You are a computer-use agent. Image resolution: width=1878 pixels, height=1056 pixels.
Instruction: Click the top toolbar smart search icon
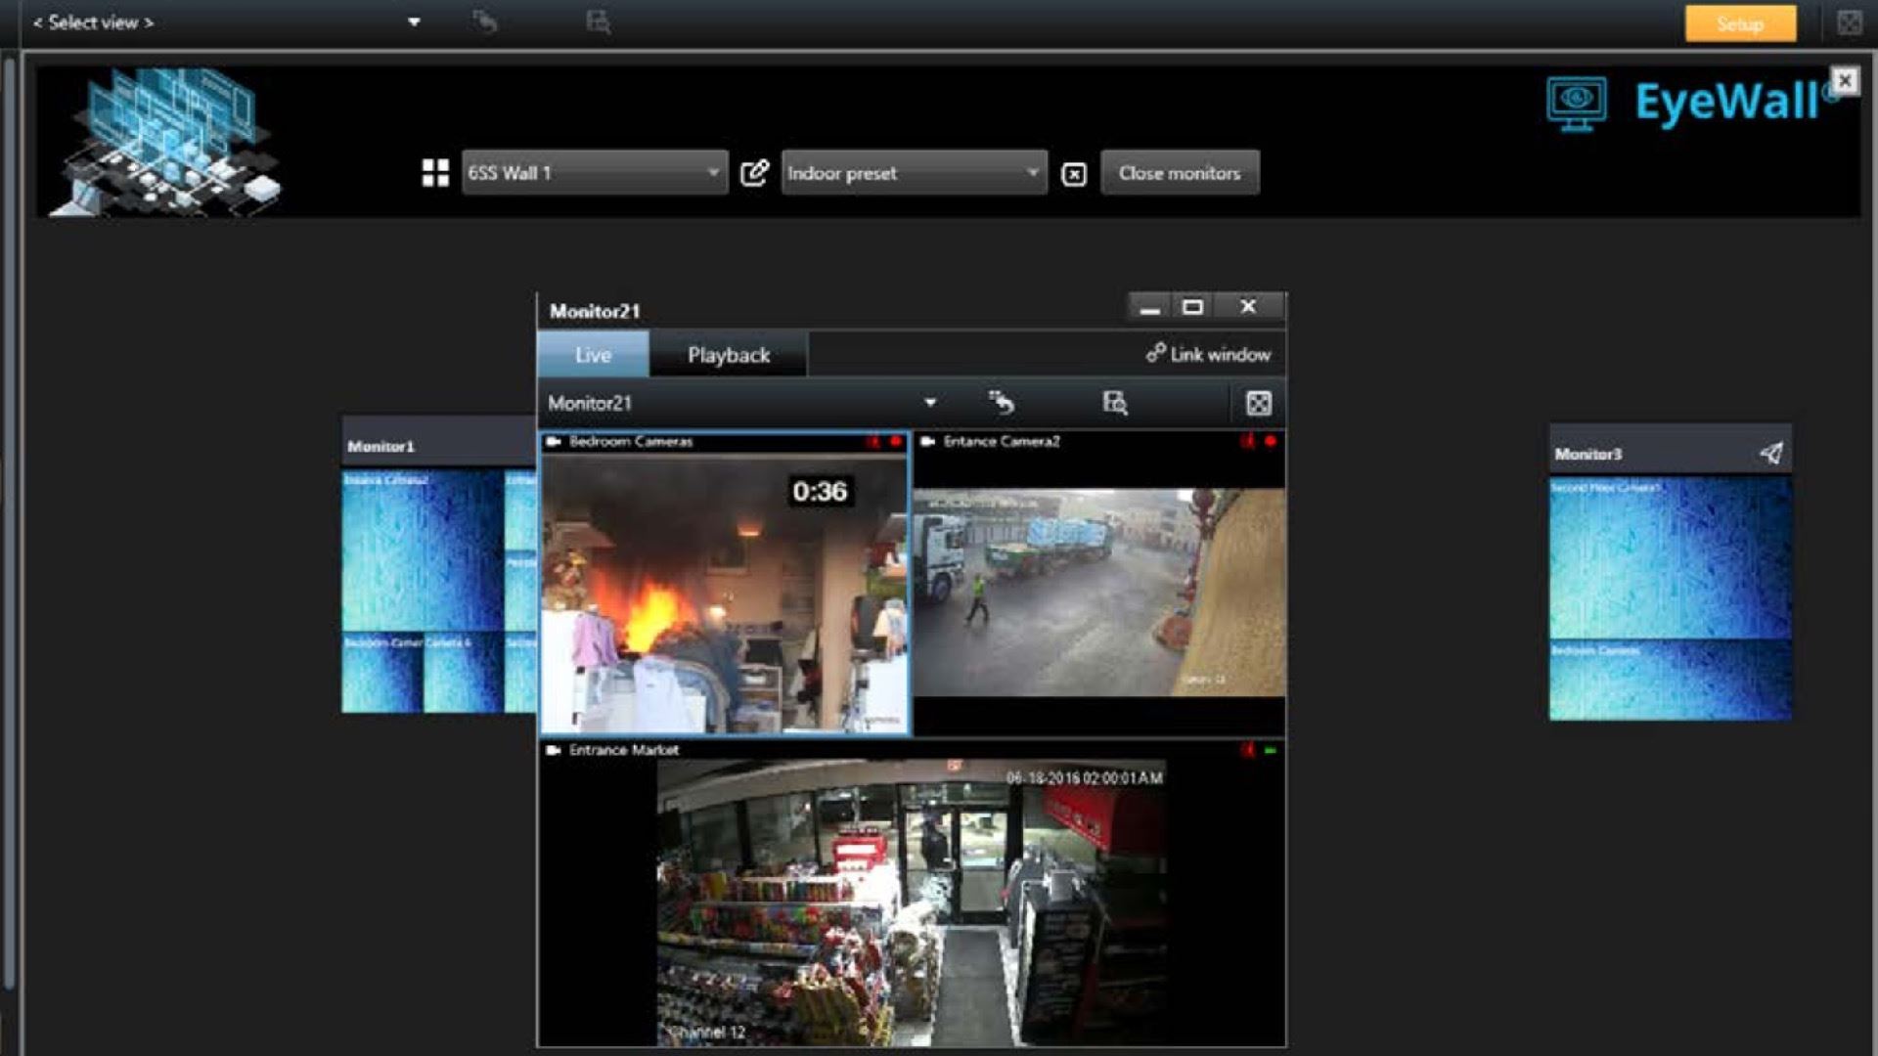click(598, 22)
